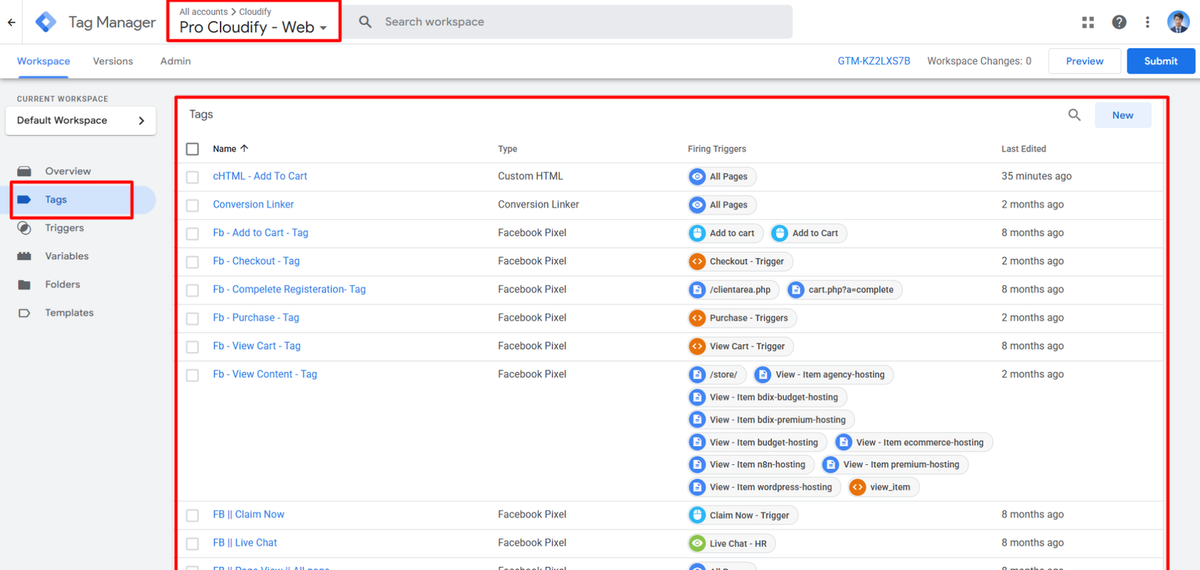Open the cHTML - Add To Cart tag
This screenshot has width=1200, height=570.
point(259,176)
